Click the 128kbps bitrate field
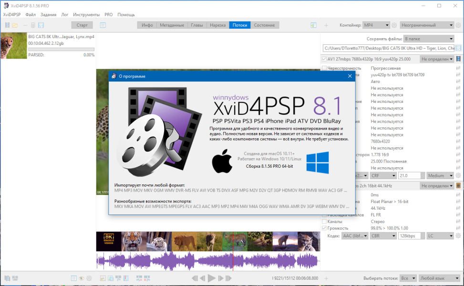Viewport: 464px width, 286px height. tap(410, 236)
